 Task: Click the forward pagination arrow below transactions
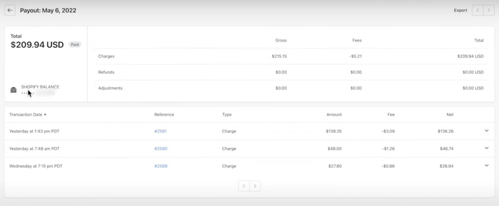tap(255, 186)
